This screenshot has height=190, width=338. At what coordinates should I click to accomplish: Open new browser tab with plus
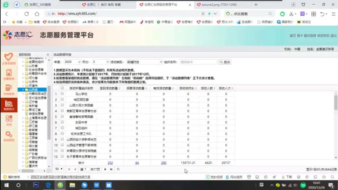(x=256, y=4)
